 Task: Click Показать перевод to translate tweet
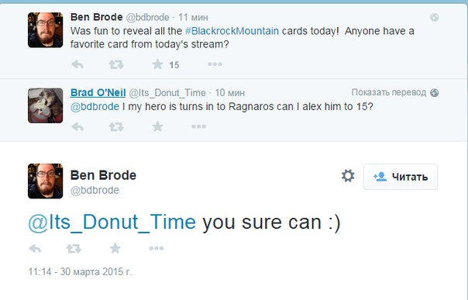tap(389, 92)
